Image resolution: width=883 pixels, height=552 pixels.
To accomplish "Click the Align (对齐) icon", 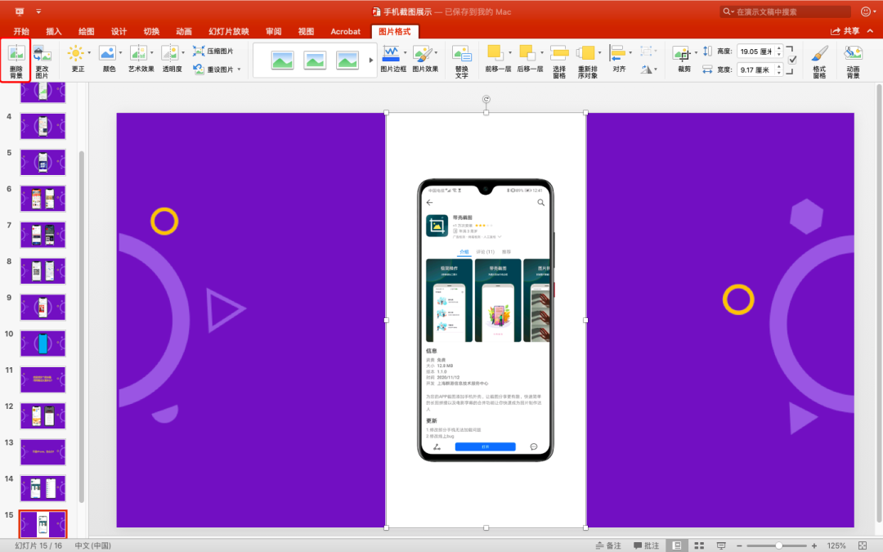I will (x=618, y=53).
